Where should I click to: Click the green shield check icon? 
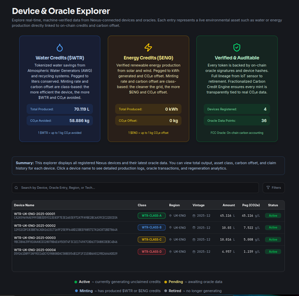pos(237,47)
